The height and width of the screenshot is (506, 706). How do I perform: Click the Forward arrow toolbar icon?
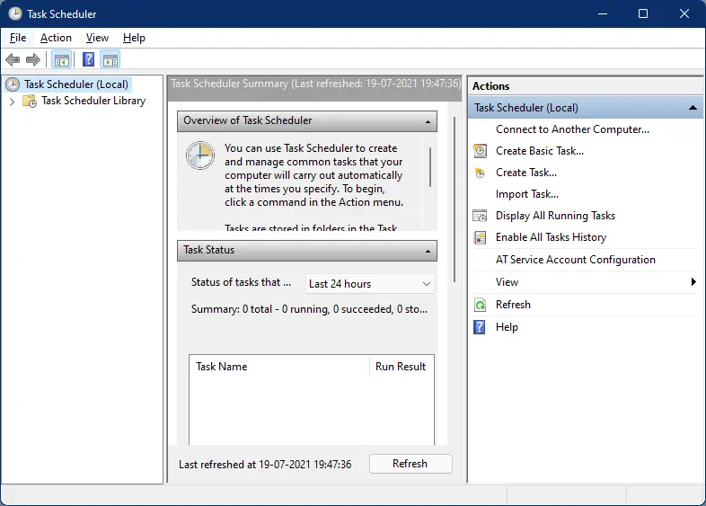[x=33, y=59]
